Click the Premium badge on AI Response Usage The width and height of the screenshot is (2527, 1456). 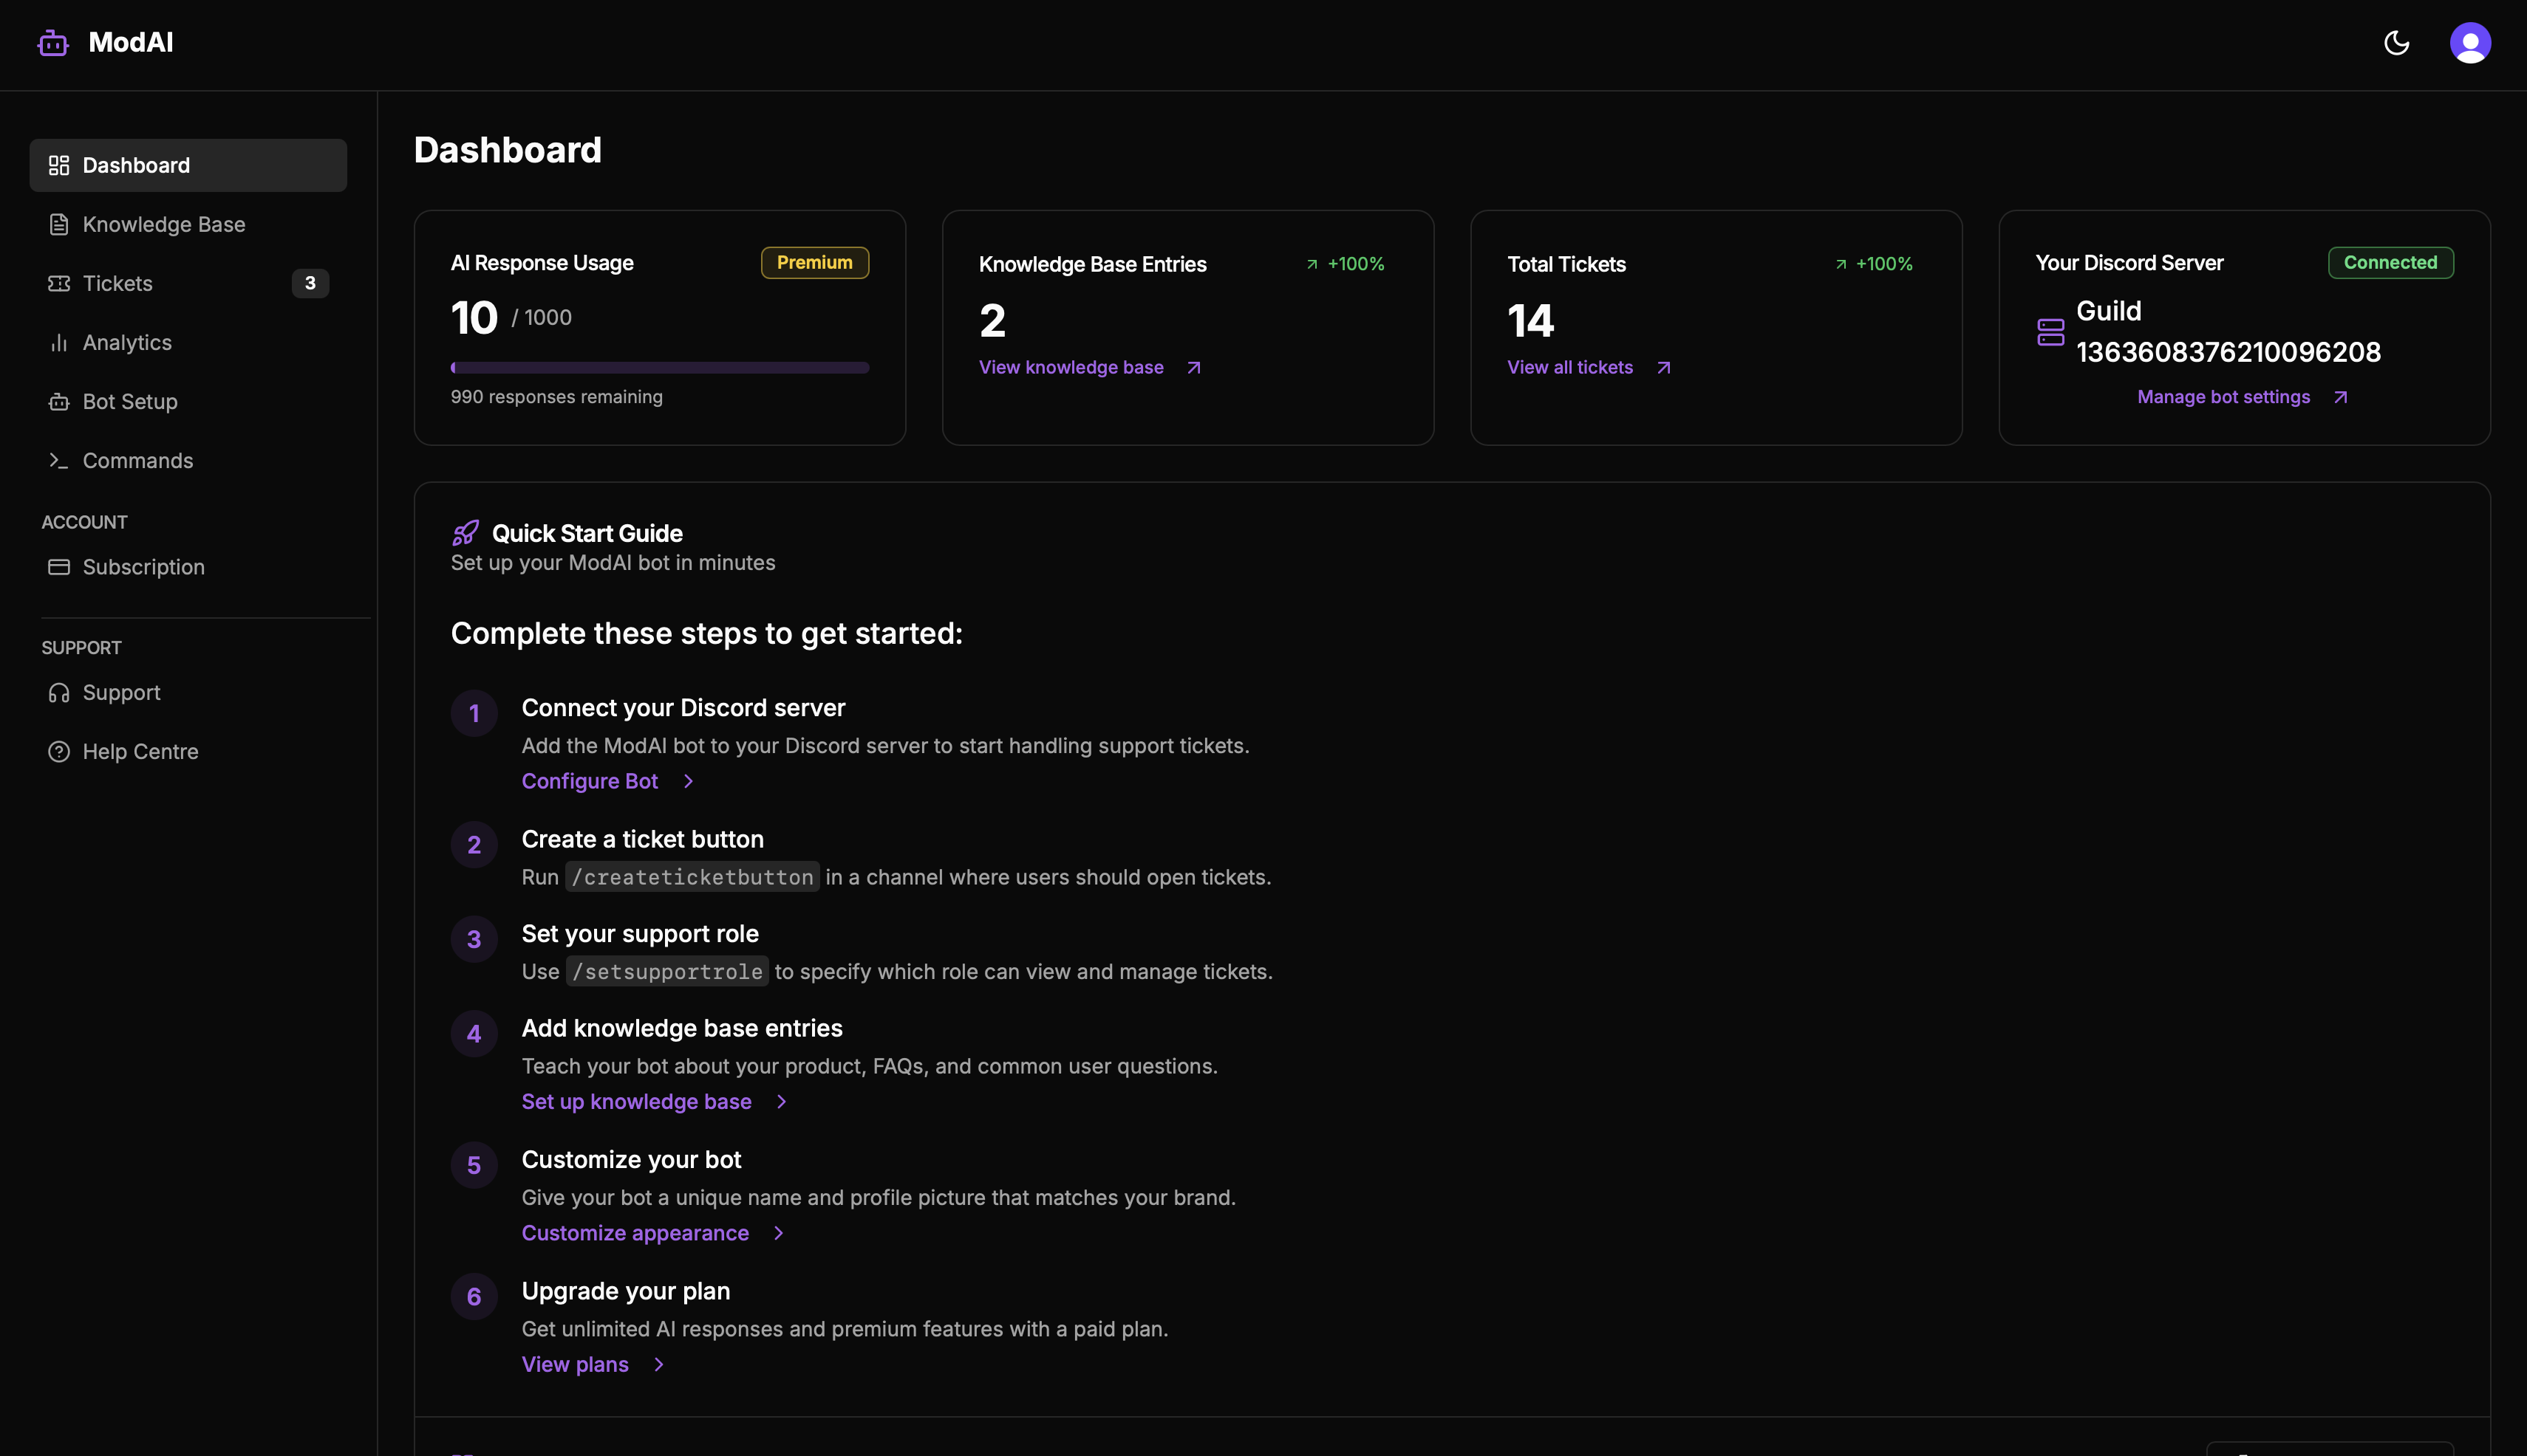coord(815,262)
